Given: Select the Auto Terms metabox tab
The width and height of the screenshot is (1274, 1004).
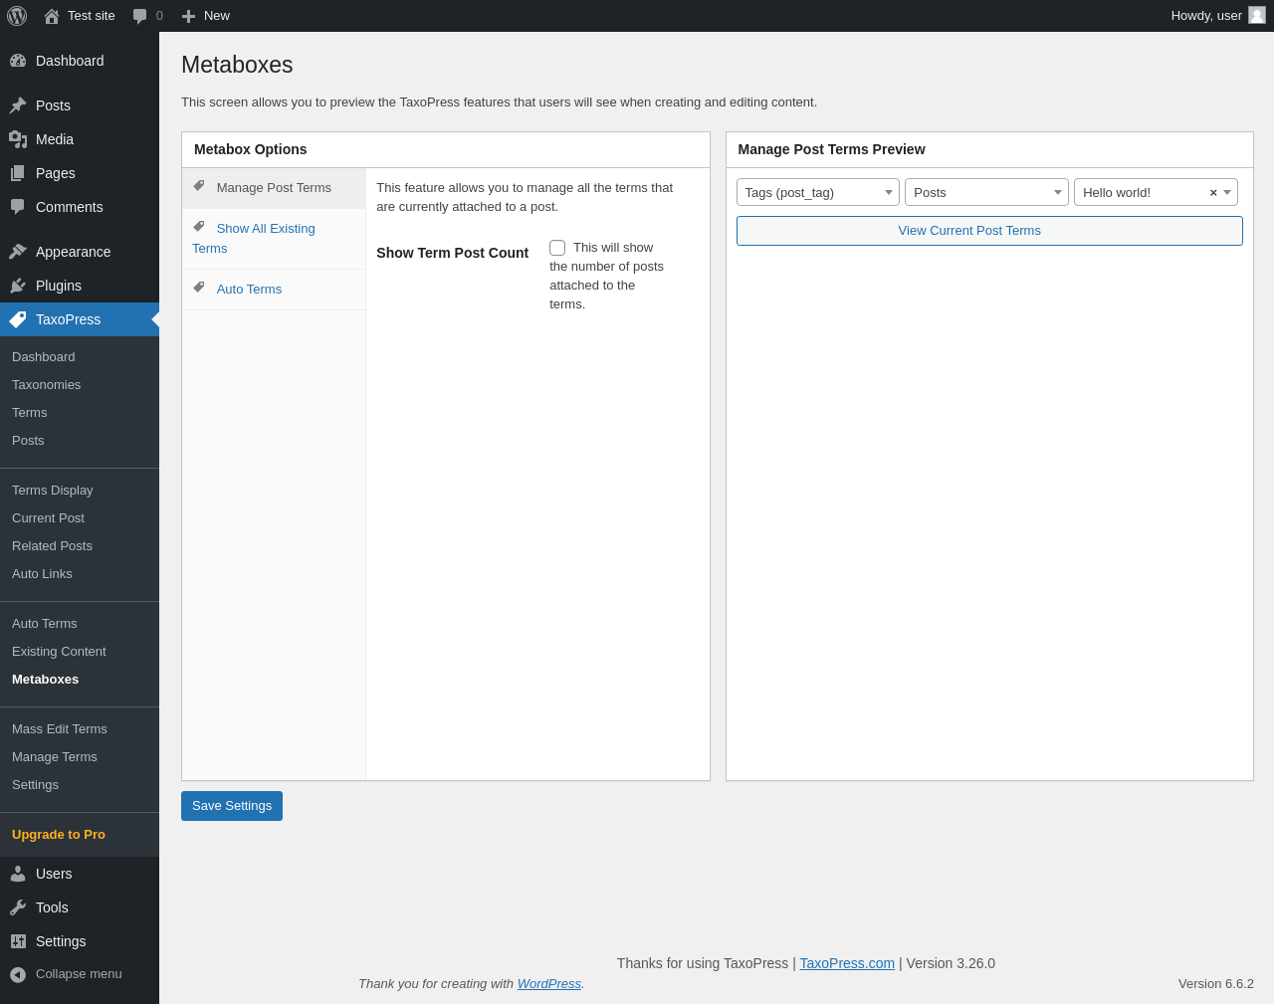Looking at the screenshot, I should click(x=249, y=290).
